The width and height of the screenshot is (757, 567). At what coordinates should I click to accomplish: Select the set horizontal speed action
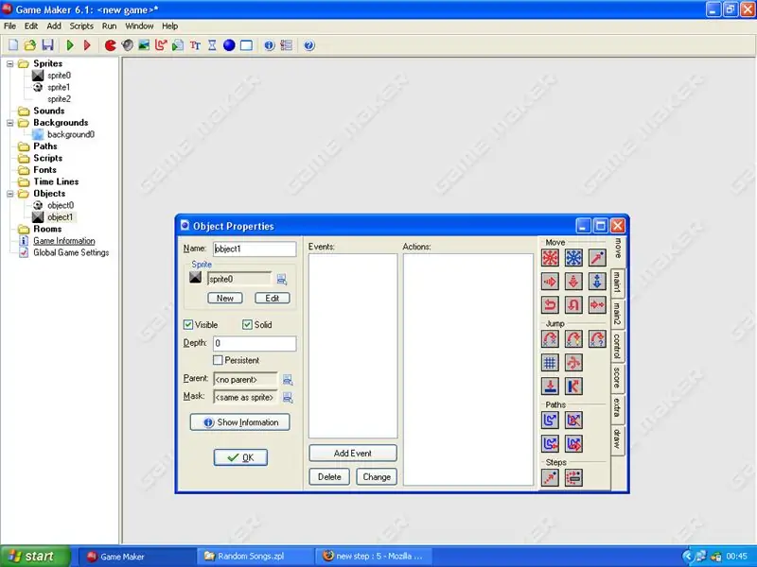(x=550, y=281)
